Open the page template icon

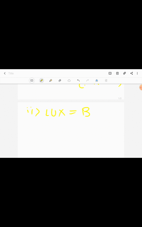[x=117, y=73]
